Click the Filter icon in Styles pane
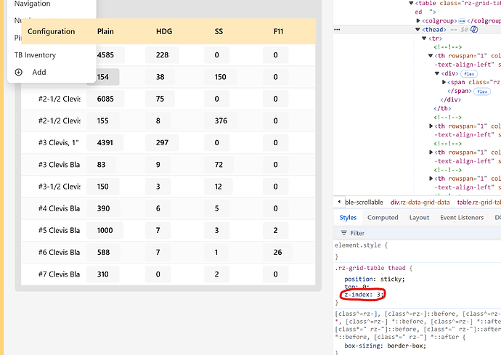This screenshot has width=501, height=355. coord(343,233)
